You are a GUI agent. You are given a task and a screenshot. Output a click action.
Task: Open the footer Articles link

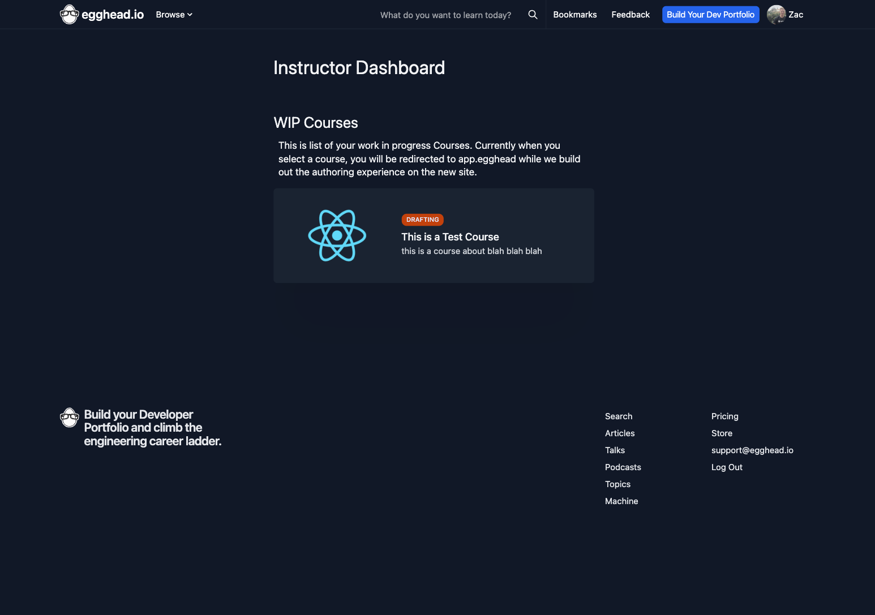620,433
